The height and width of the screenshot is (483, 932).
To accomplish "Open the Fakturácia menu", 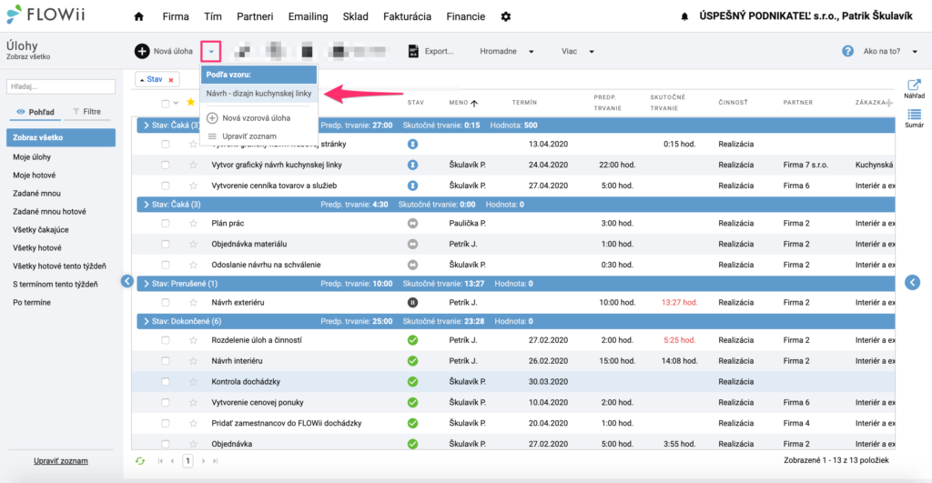I will point(407,16).
